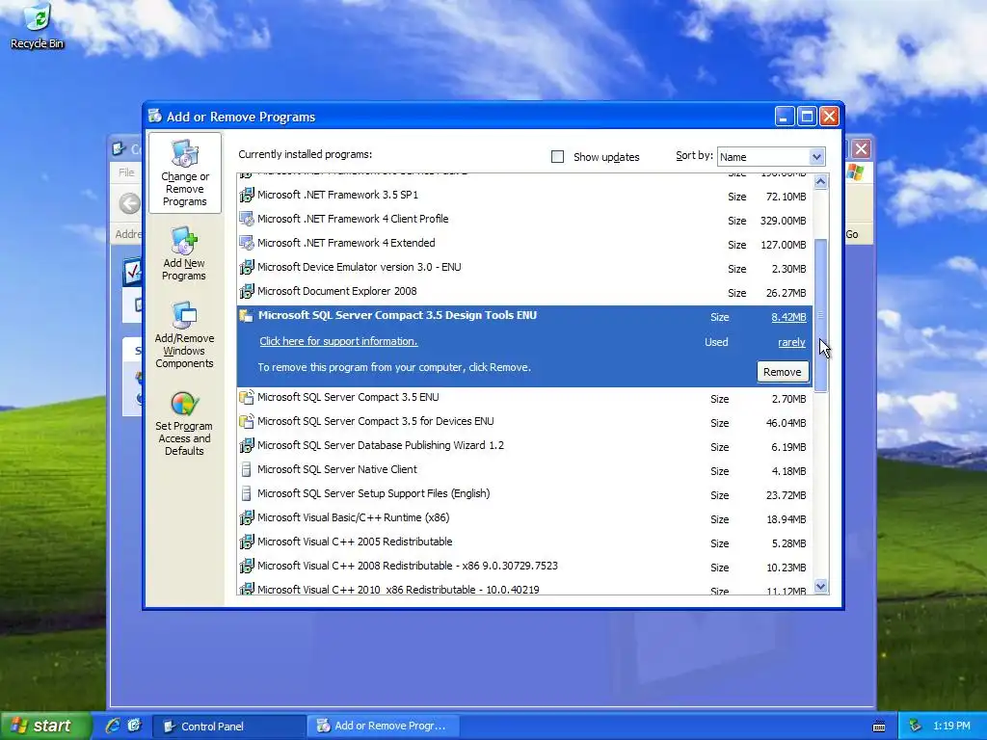The image size is (987, 740).
Task: Select Microsoft .NET Framework 4 Extended
Action: click(x=523, y=244)
